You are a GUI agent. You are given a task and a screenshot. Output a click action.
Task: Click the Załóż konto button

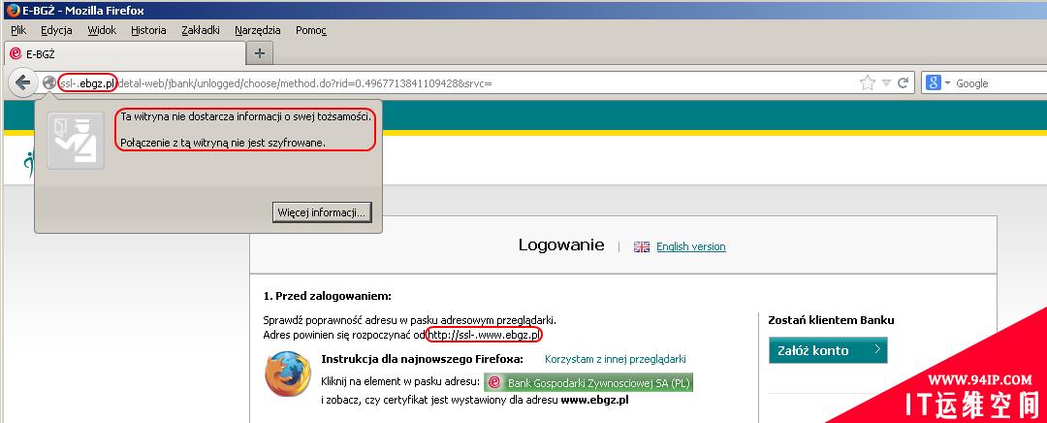(828, 350)
